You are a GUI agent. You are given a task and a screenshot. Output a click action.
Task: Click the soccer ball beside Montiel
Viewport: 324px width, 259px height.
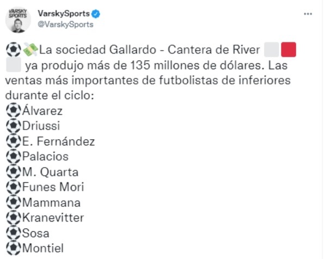click(x=14, y=248)
